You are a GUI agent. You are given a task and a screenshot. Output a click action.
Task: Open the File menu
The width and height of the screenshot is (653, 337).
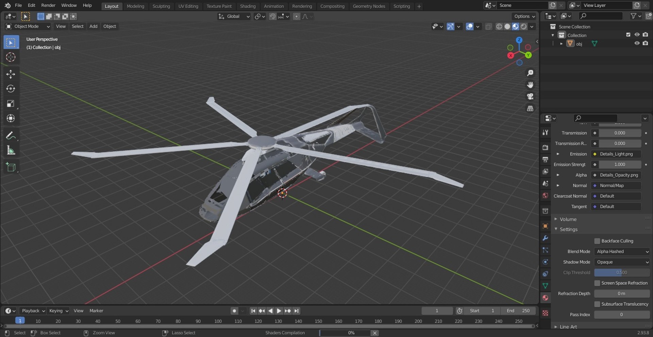[18, 5]
